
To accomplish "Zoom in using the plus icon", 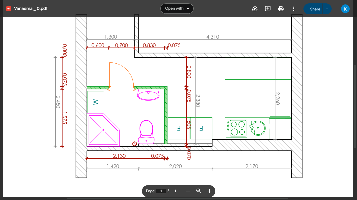I will tap(209, 191).
